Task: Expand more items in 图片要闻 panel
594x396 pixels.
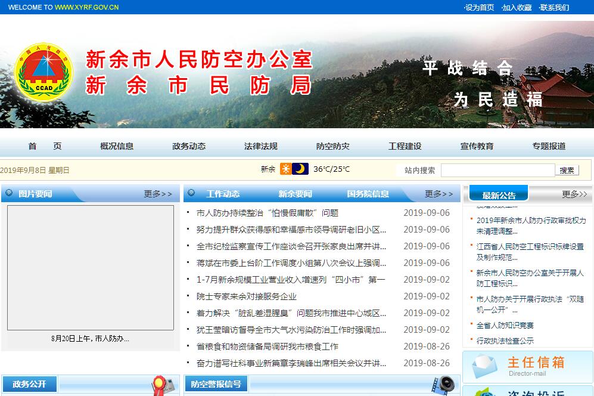Action: pyautogui.click(x=158, y=194)
